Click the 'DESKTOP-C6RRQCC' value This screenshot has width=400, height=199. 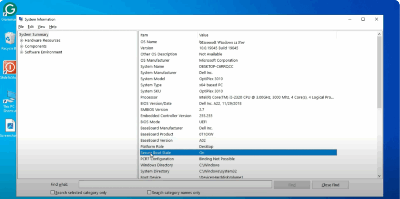(x=216, y=66)
